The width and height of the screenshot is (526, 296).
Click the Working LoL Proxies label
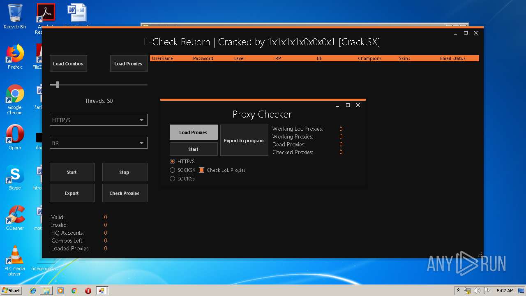[298, 129]
